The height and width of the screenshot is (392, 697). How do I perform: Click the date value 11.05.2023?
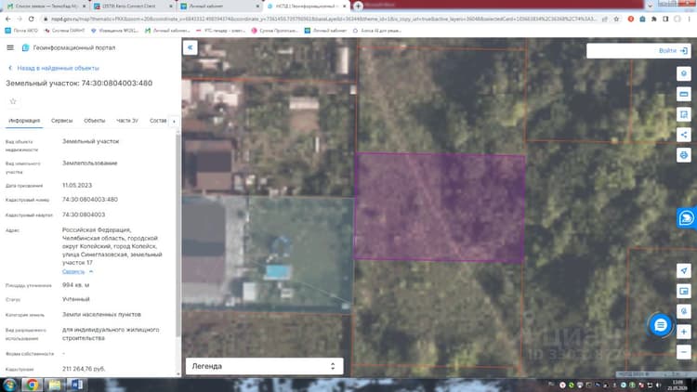(77, 186)
